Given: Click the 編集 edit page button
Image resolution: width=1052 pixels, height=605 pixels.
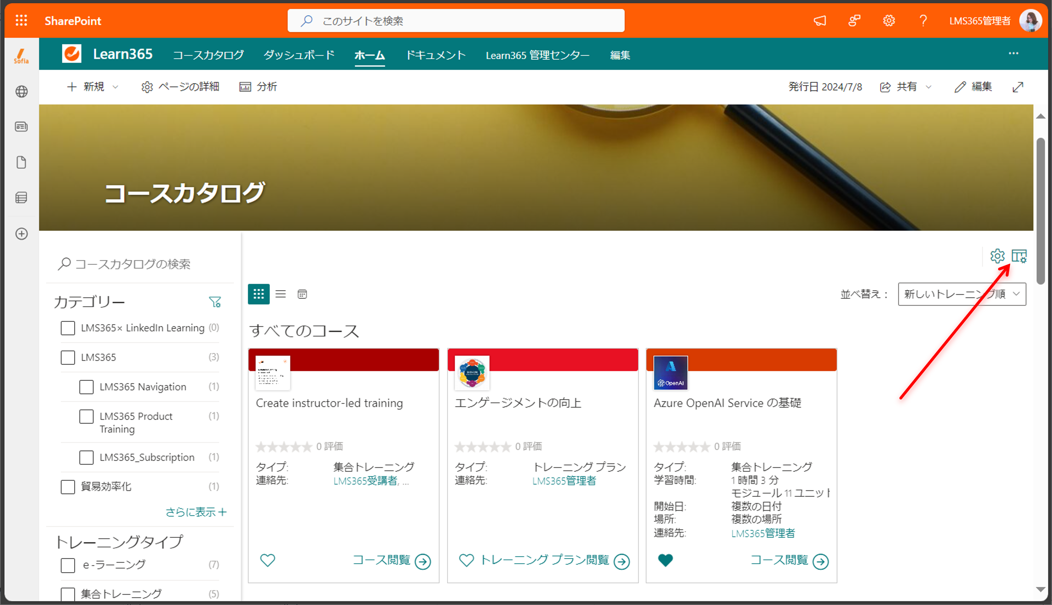Looking at the screenshot, I should tap(973, 86).
